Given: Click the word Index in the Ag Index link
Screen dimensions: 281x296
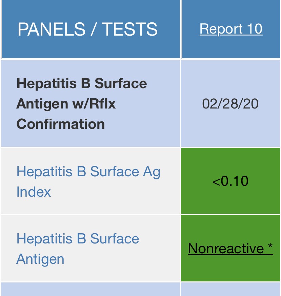Looking at the screenshot, I should [34, 192].
